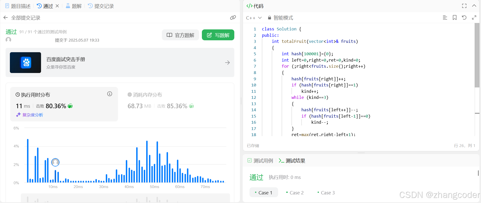Toggle the 智能模式 lock setting
Image resolution: width=481 pixels, height=203 pixels.
click(280, 18)
